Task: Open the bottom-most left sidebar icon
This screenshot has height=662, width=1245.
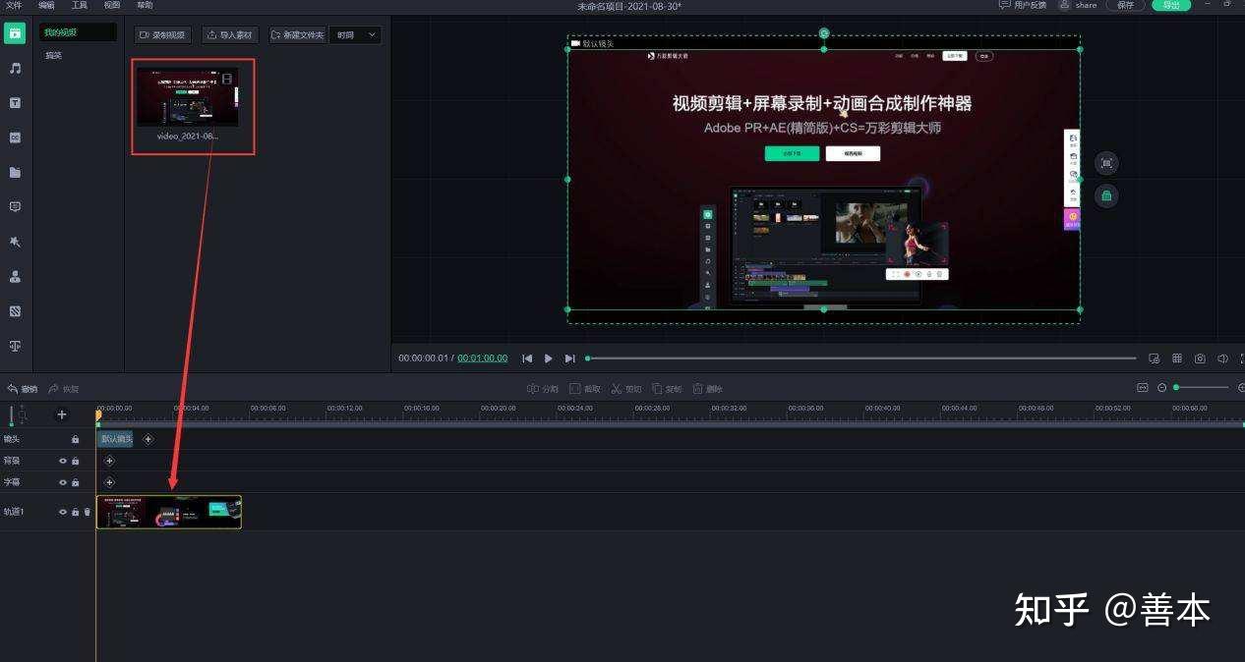Action: 15,346
